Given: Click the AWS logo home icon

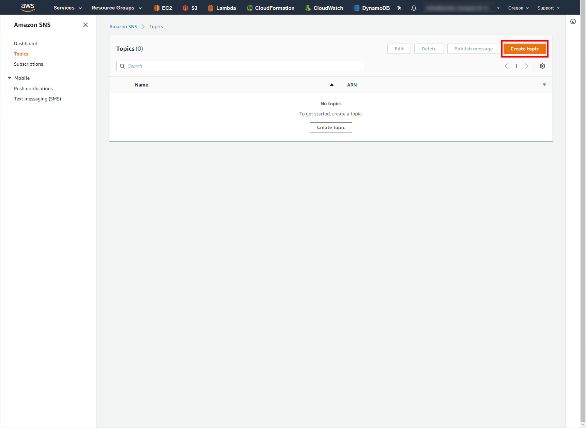Looking at the screenshot, I should [28, 7].
